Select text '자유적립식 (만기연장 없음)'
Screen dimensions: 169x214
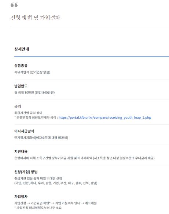point(32,72)
